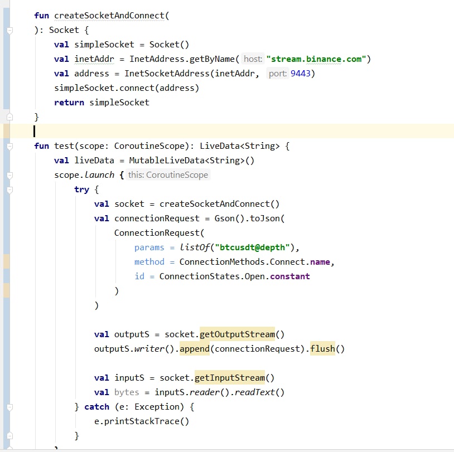Viewport: 454px width, 452px height.
Task: Click the "stream.binance.com" string literal
Action: (x=316, y=59)
